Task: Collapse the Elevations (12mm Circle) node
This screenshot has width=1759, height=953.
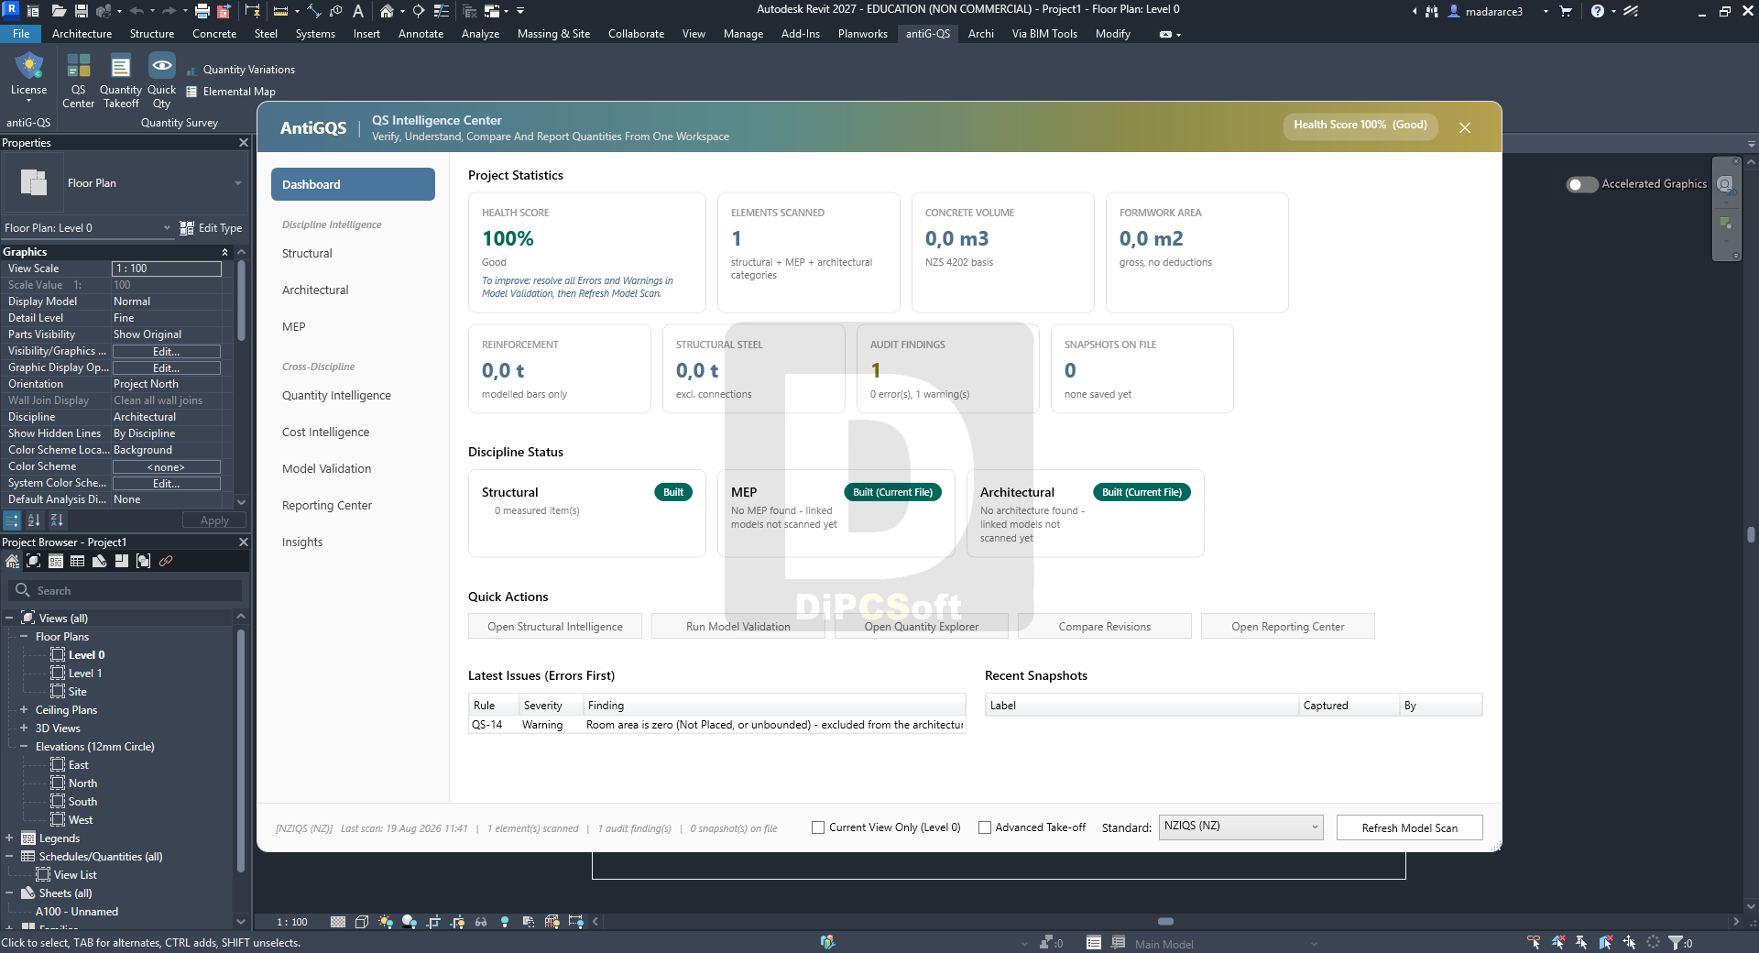Action: 24,747
